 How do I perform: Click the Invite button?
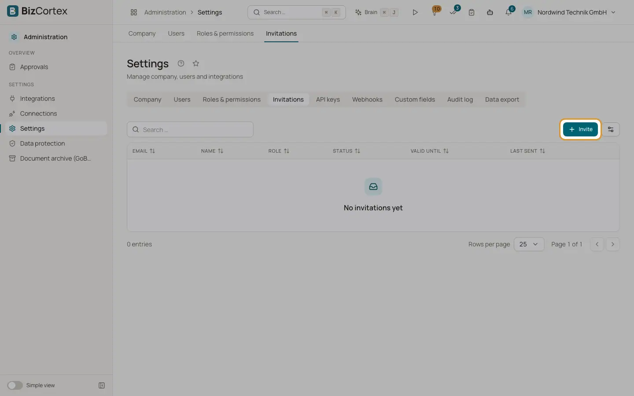click(x=580, y=129)
